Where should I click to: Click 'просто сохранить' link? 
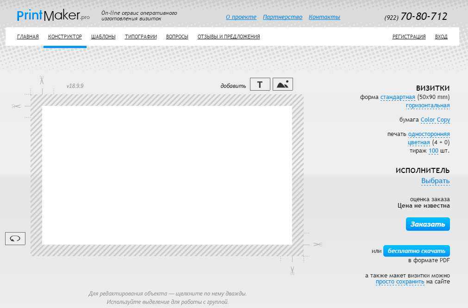[399, 282]
